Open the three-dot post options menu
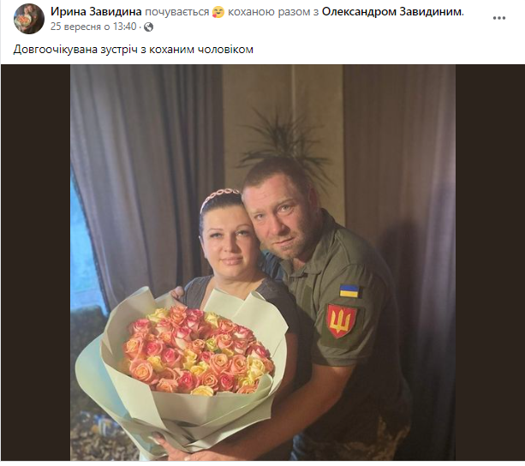The image size is (525, 466). (x=499, y=18)
